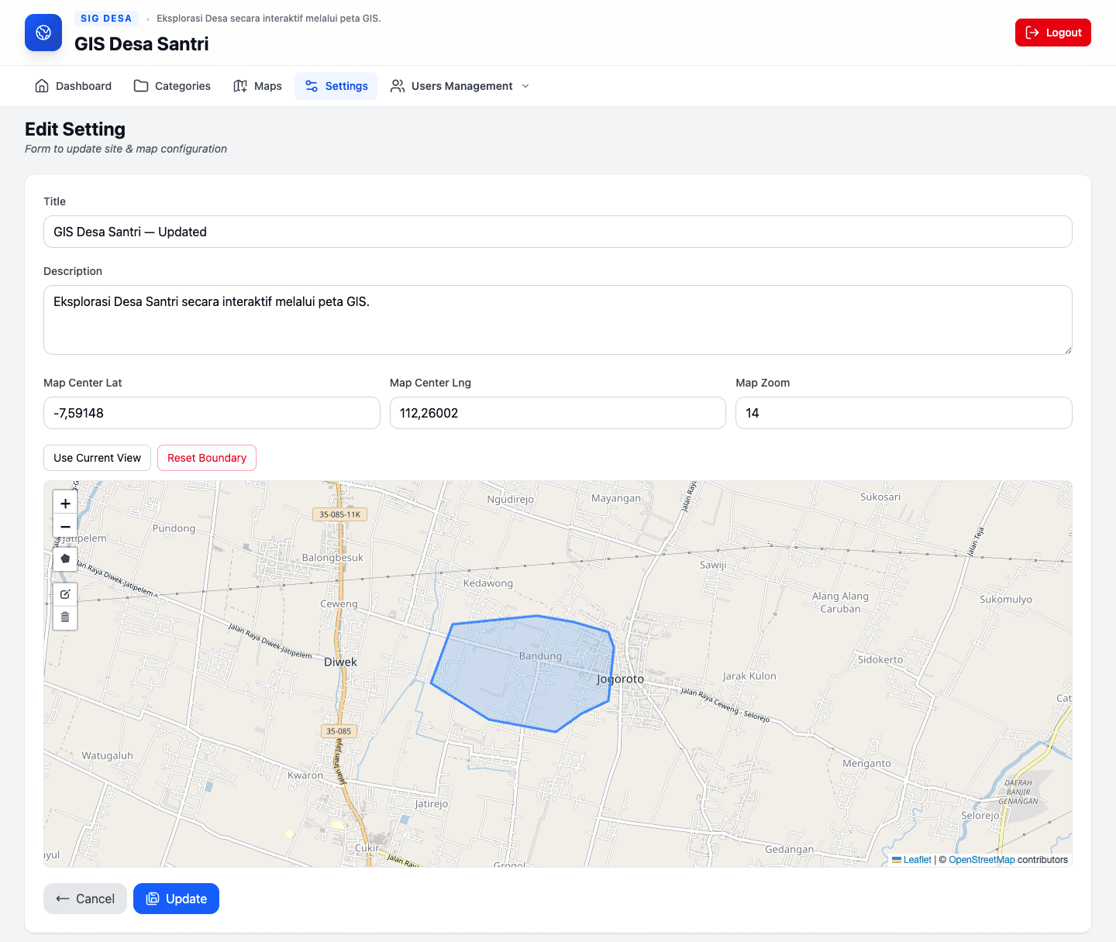Click the delete layers trash icon
The image size is (1116, 942).
[x=65, y=617]
